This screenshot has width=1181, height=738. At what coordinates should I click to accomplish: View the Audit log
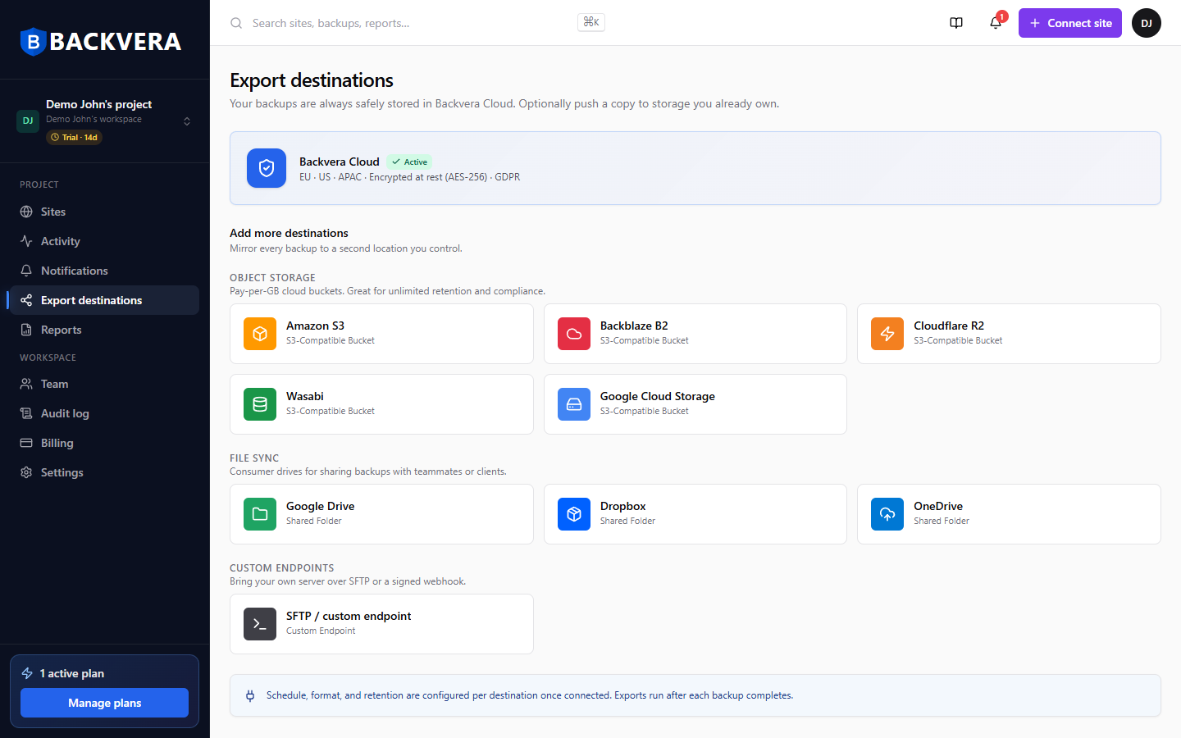(x=105, y=413)
